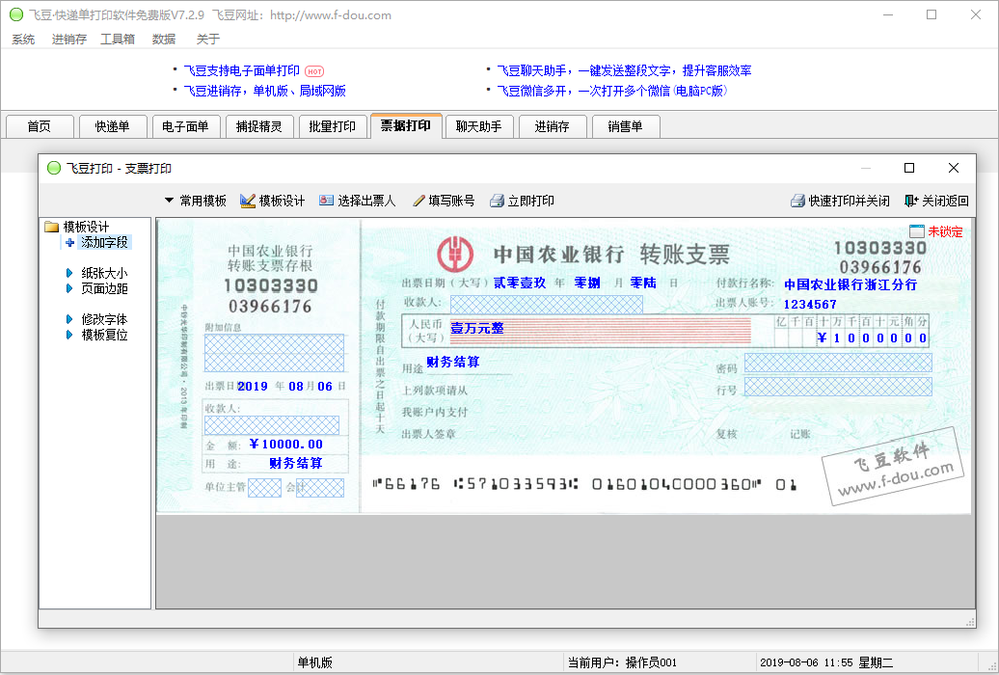Click the 立即打印 printer icon
The height and width of the screenshot is (675, 999).
497,201
